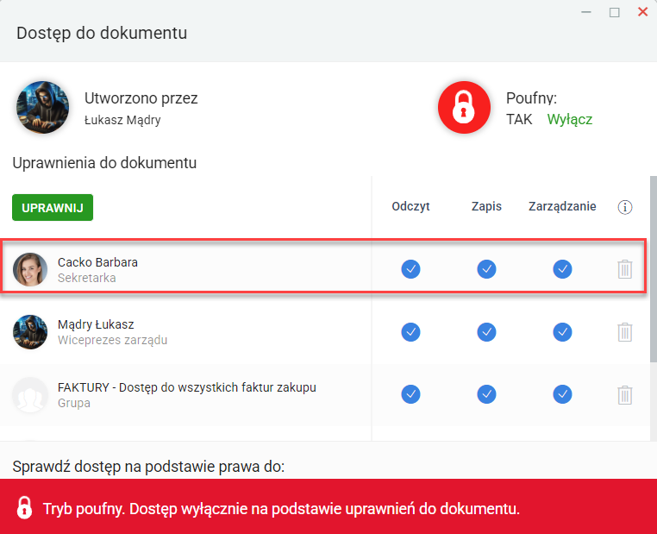
Task: Click the green UPRAWNIJ button
Action: [x=53, y=208]
